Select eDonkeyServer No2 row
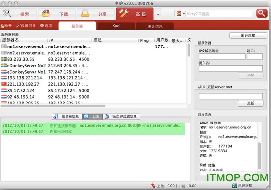The width and height of the screenshot is (271, 190). 93,66
